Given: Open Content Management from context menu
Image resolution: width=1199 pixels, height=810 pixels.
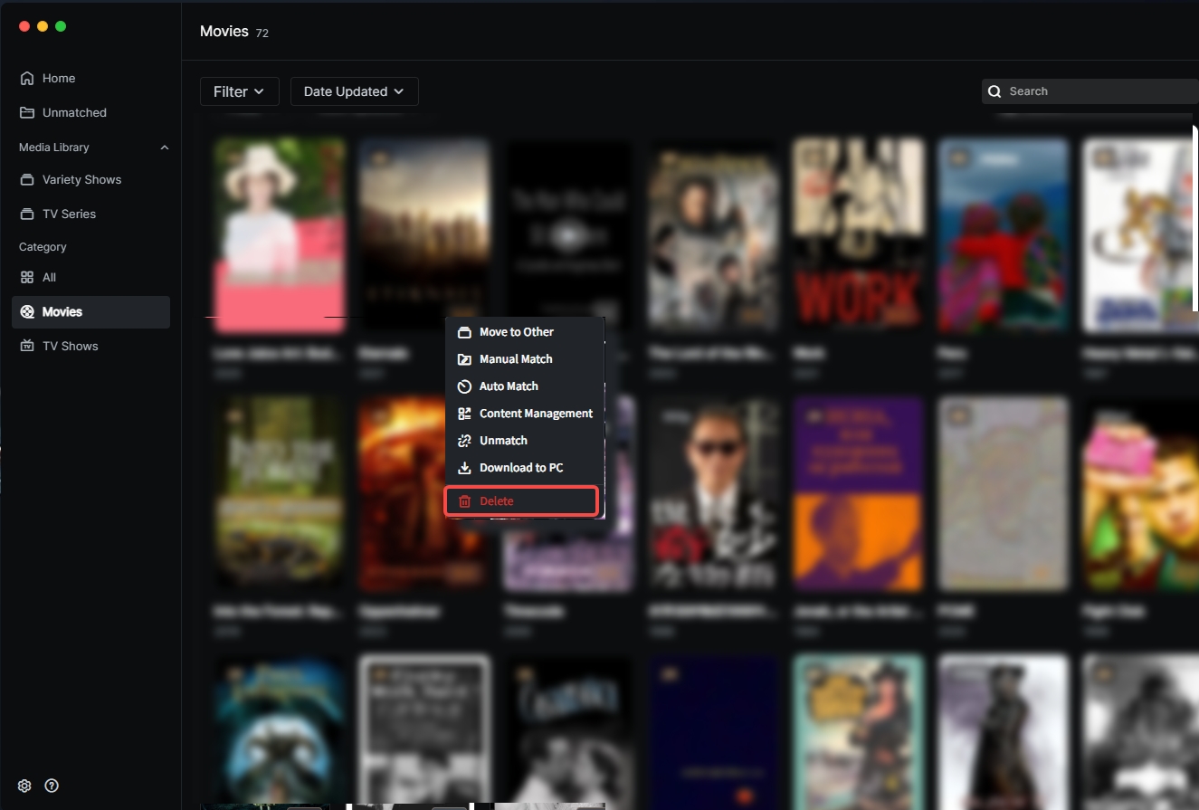Looking at the screenshot, I should point(535,414).
